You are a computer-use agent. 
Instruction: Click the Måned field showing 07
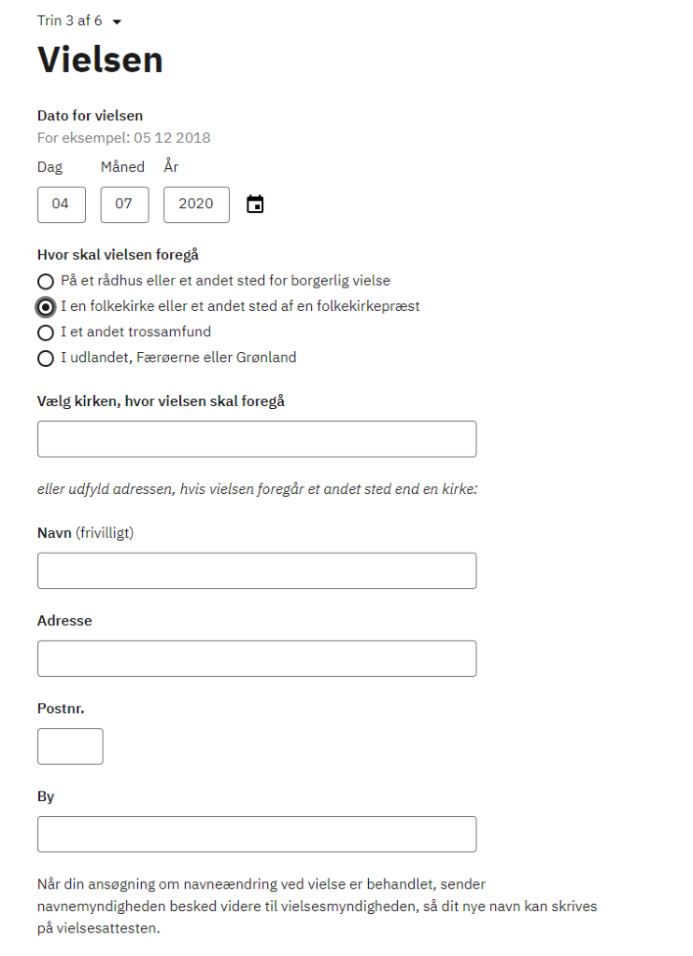[125, 204]
